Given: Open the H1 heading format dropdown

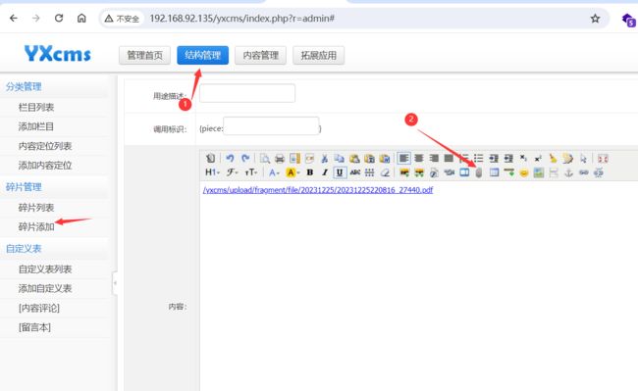Looking at the screenshot, I should coord(212,172).
